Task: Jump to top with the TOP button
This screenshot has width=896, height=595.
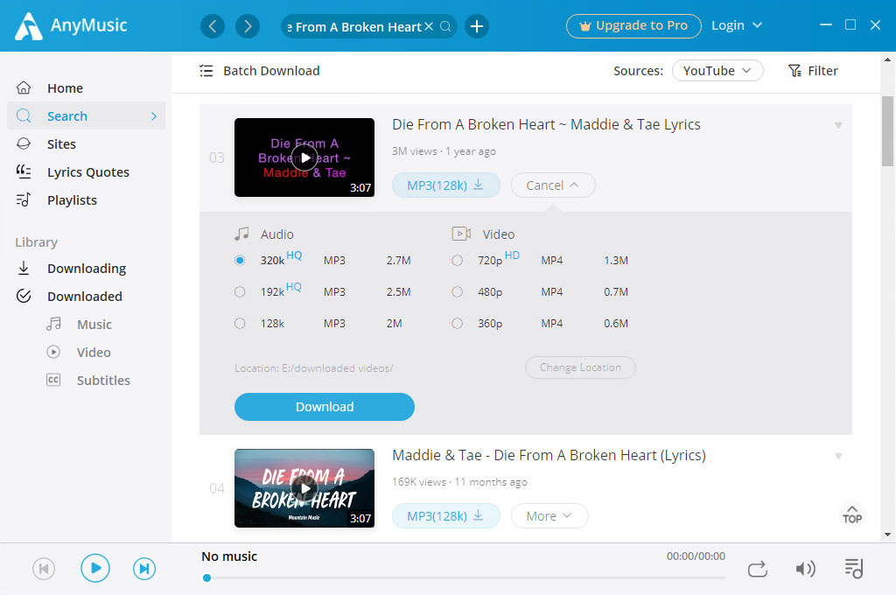Action: tap(852, 514)
